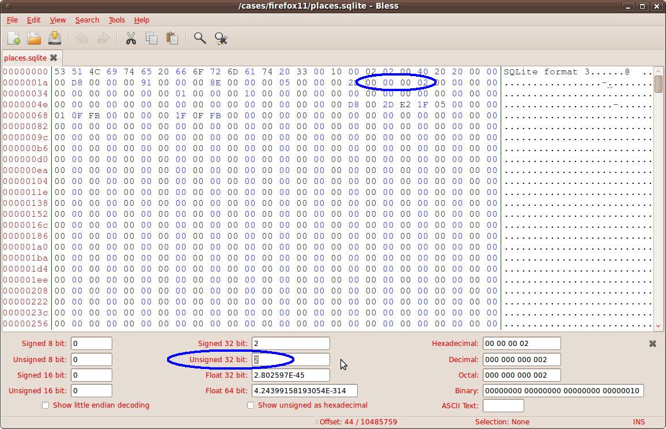Click the Selection: None status text
This screenshot has width=666, height=429.
(502, 422)
